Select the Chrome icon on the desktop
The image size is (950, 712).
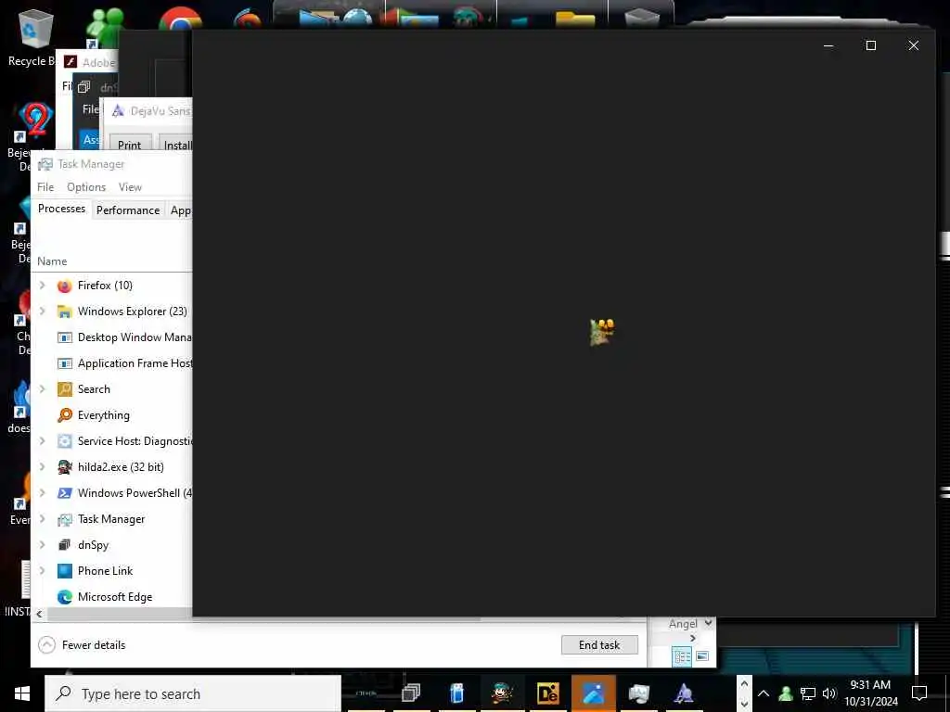pos(180,19)
